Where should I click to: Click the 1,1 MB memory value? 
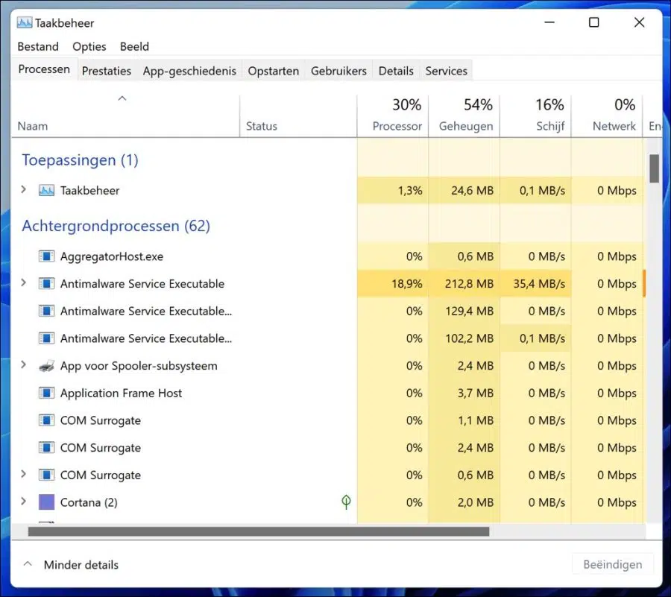476,420
